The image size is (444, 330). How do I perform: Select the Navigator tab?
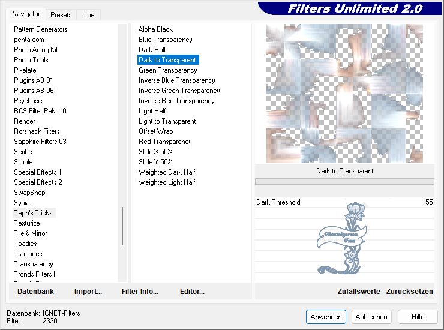click(26, 14)
